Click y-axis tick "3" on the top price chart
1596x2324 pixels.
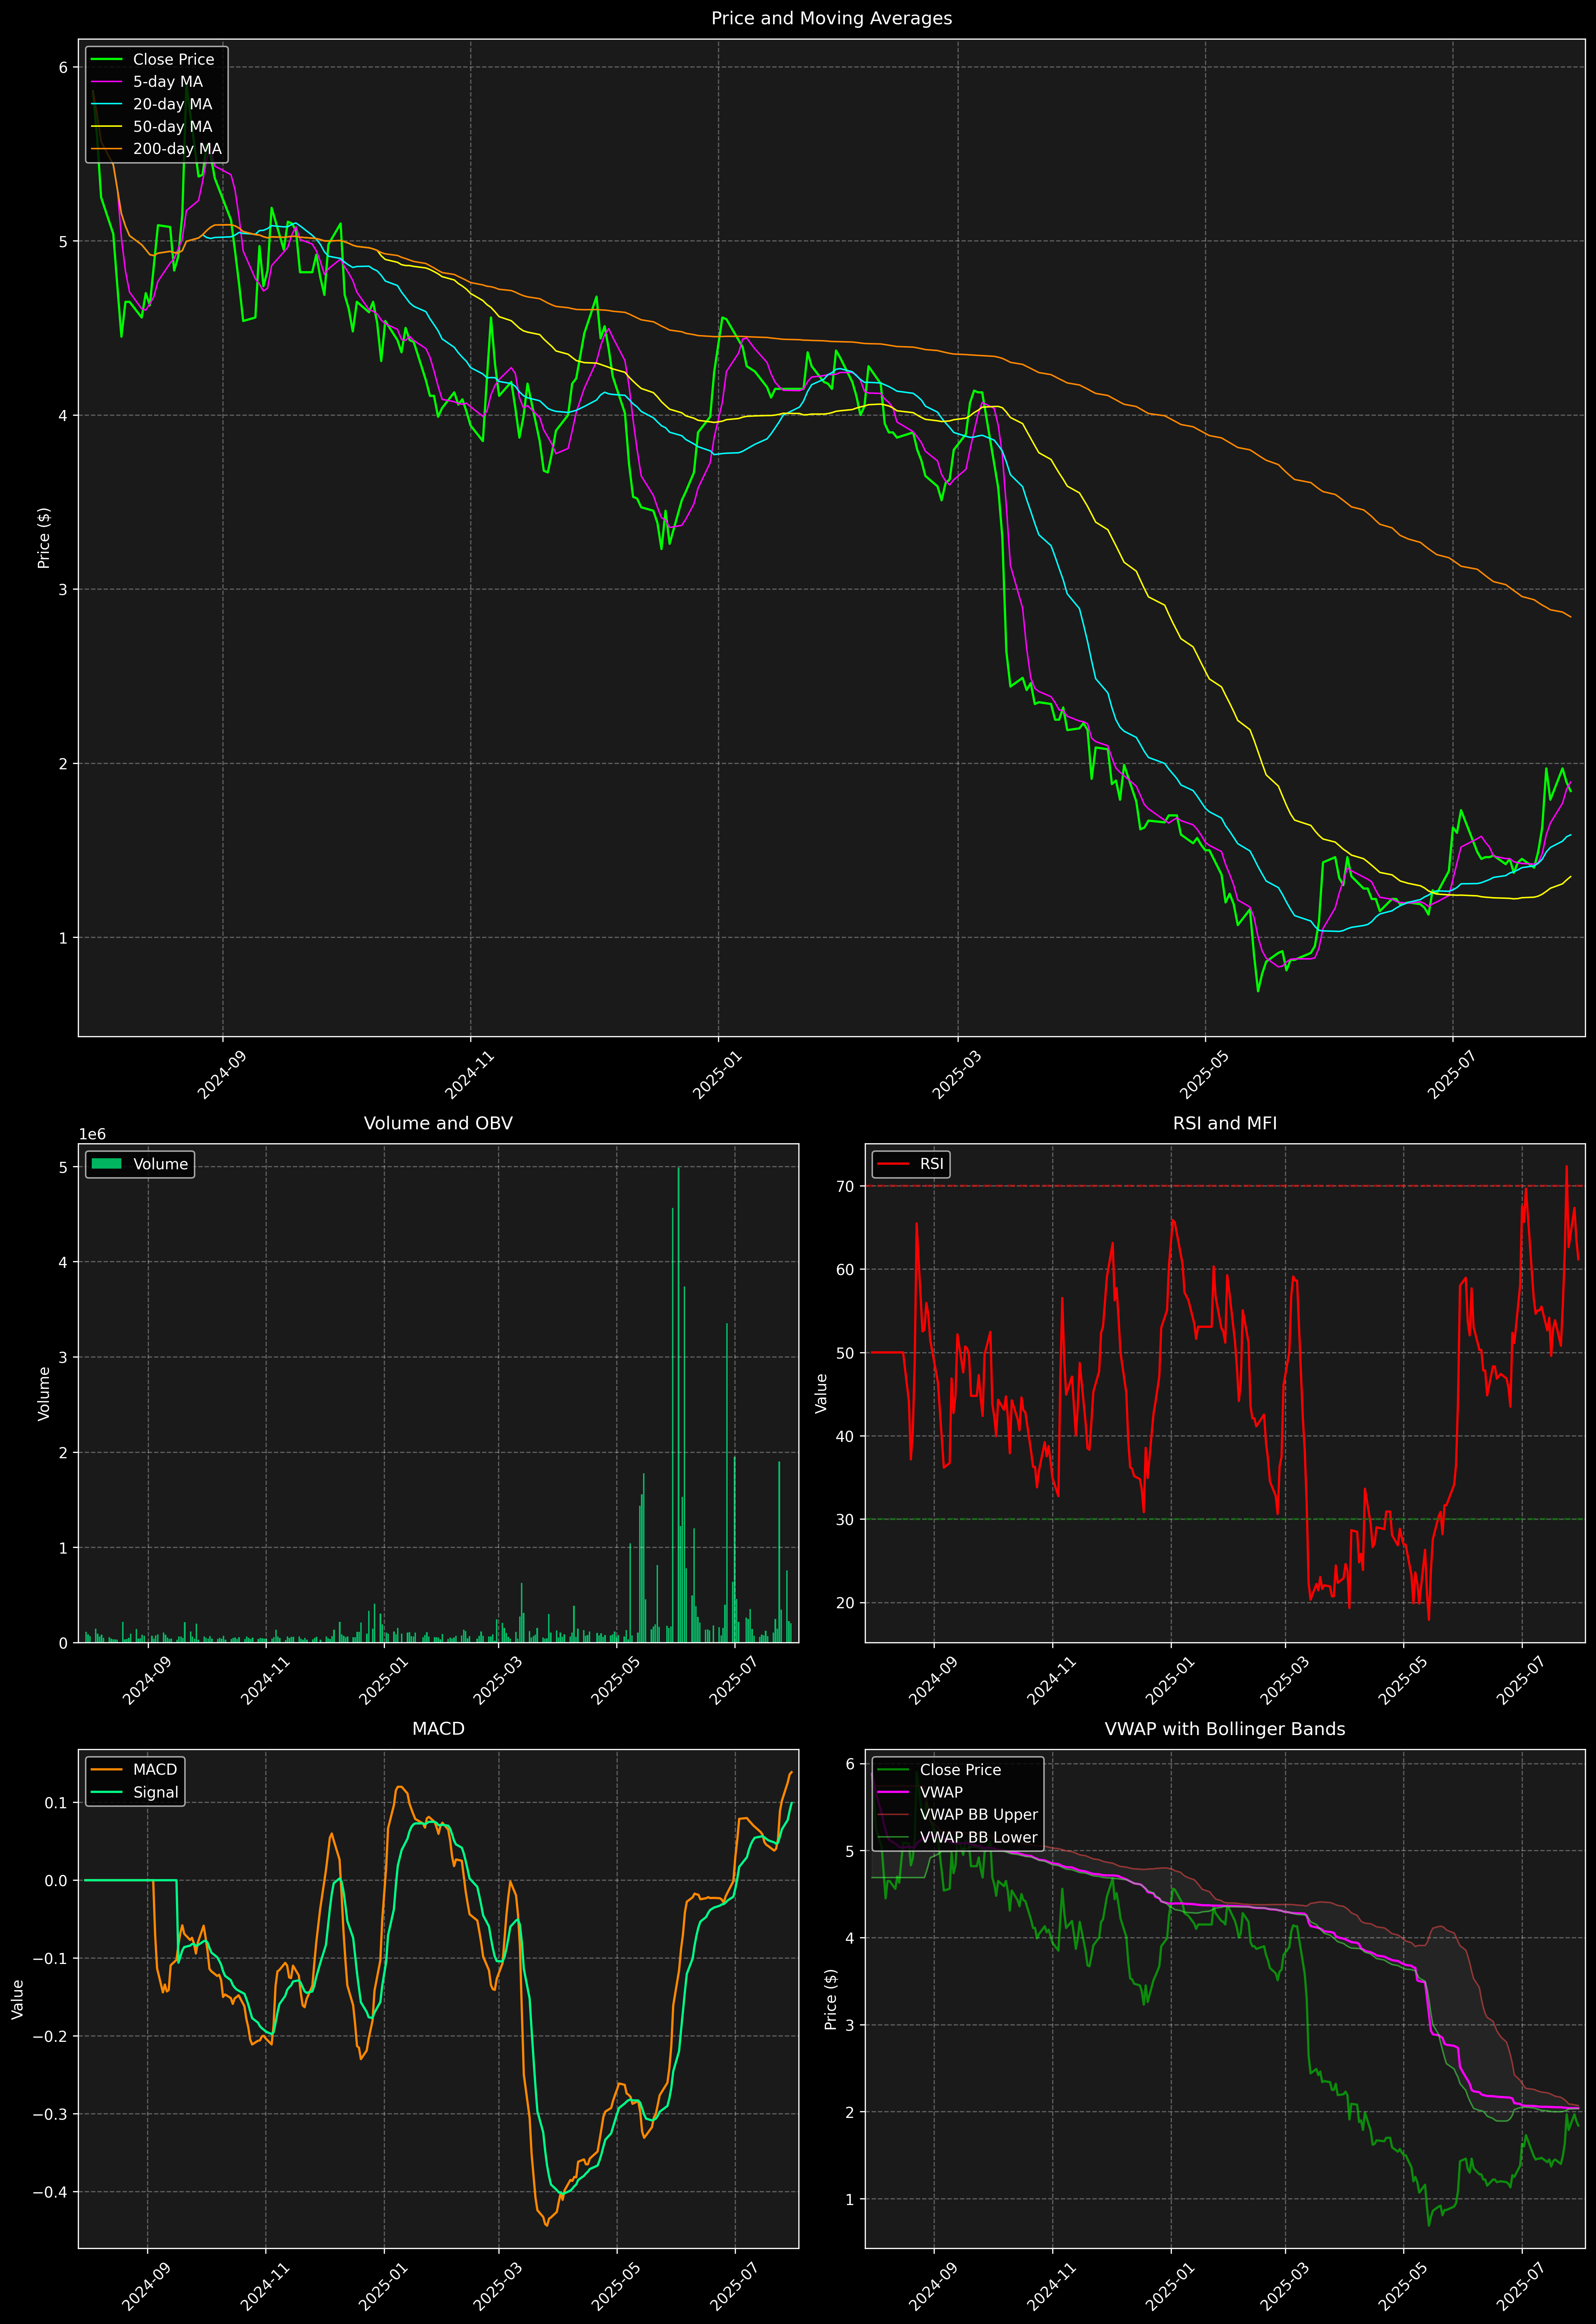click(x=63, y=590)
